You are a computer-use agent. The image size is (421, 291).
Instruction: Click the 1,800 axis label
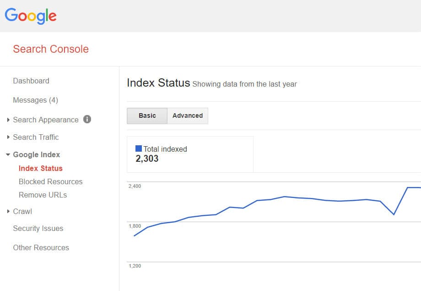pyautogui.click(x=135, y=226)
